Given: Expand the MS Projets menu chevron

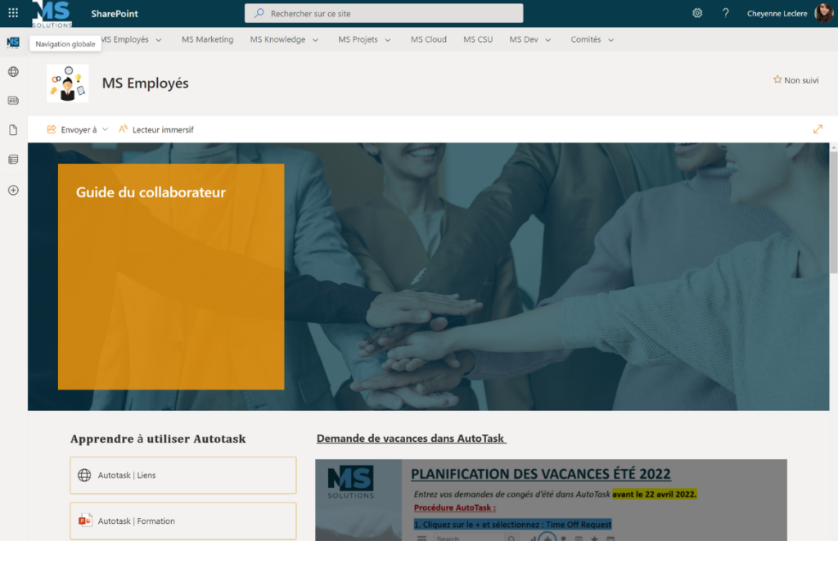Looking at the screenshot, I should click(x=388, y=40).
